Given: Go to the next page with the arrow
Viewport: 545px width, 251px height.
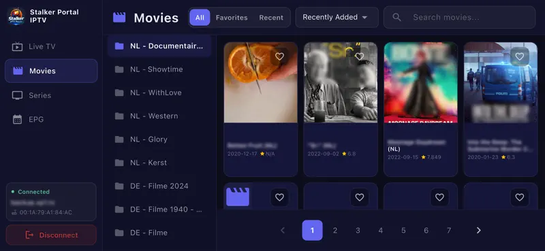Looking at the screenshot, I should (x=479, y=230).
